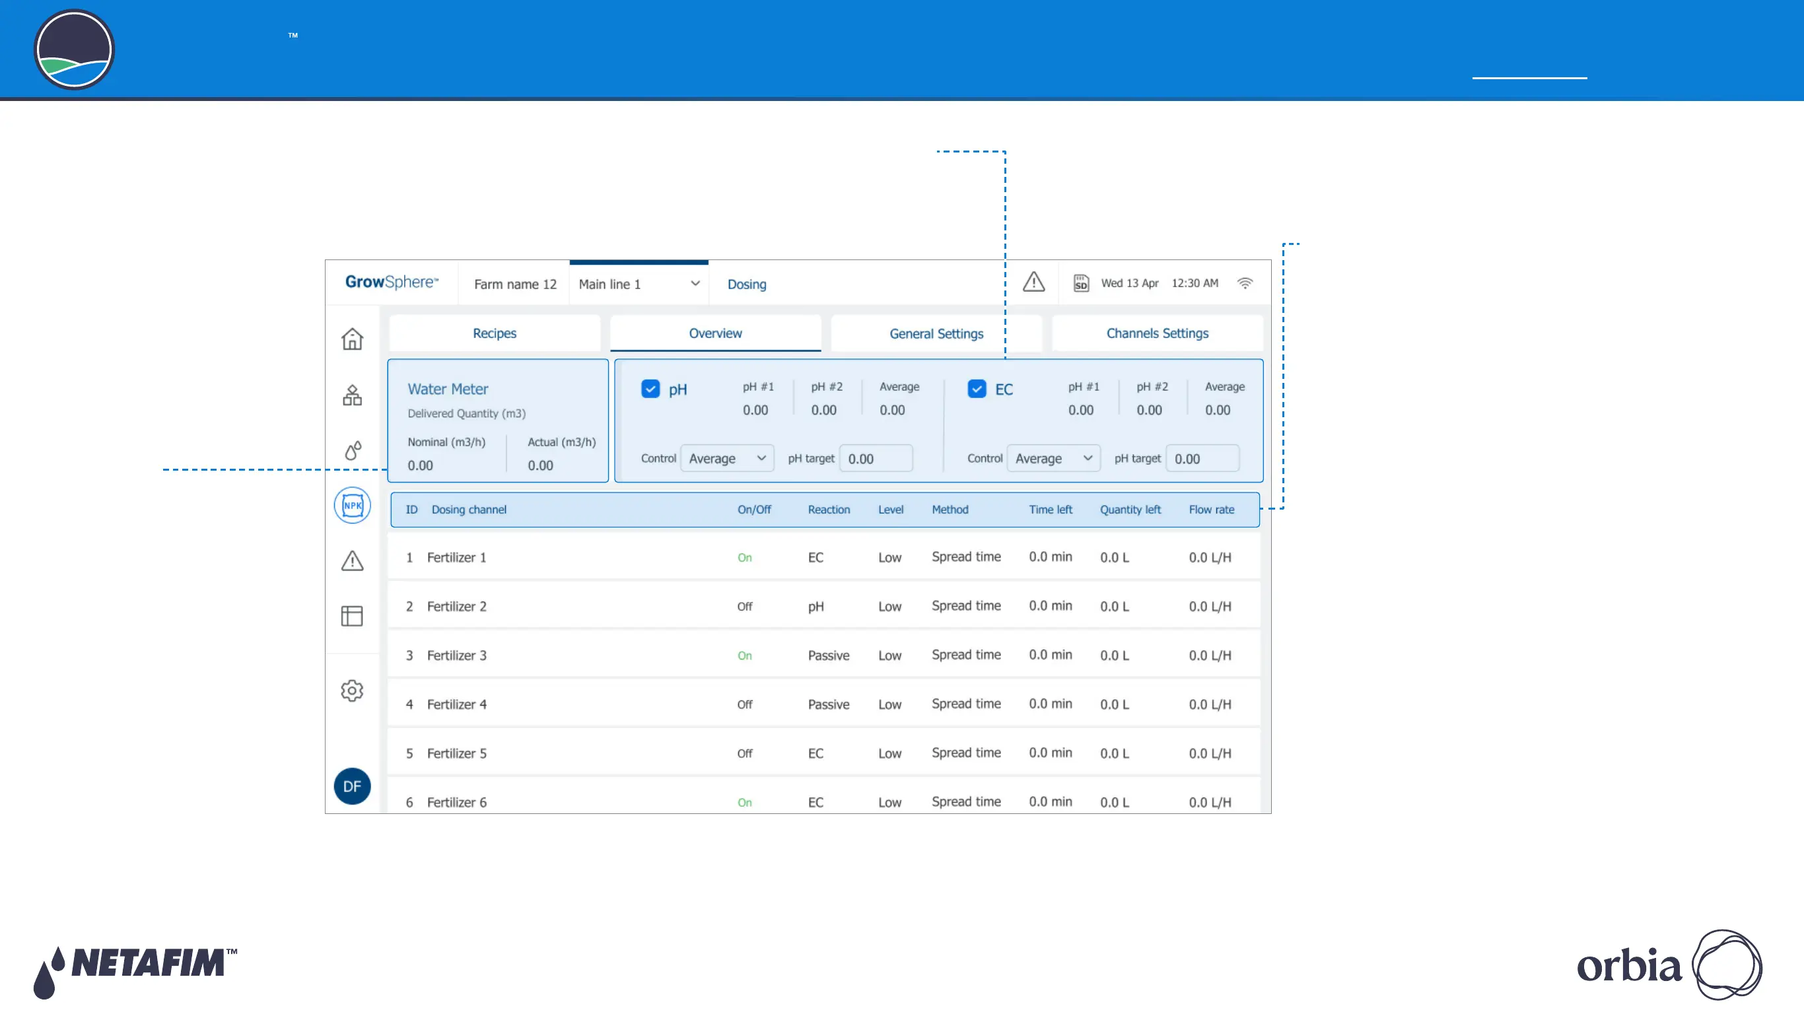Image resolution: width=1804 pixels, height=1014 pixels.
Task: Click the Time left column header
Action: pos(1051,510)
